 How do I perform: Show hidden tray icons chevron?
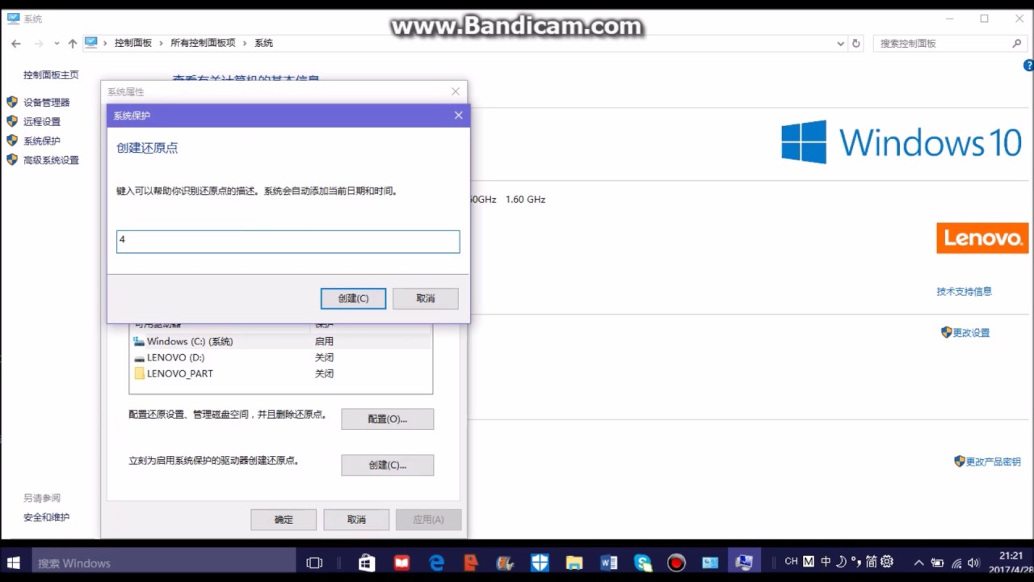point(918,563)
